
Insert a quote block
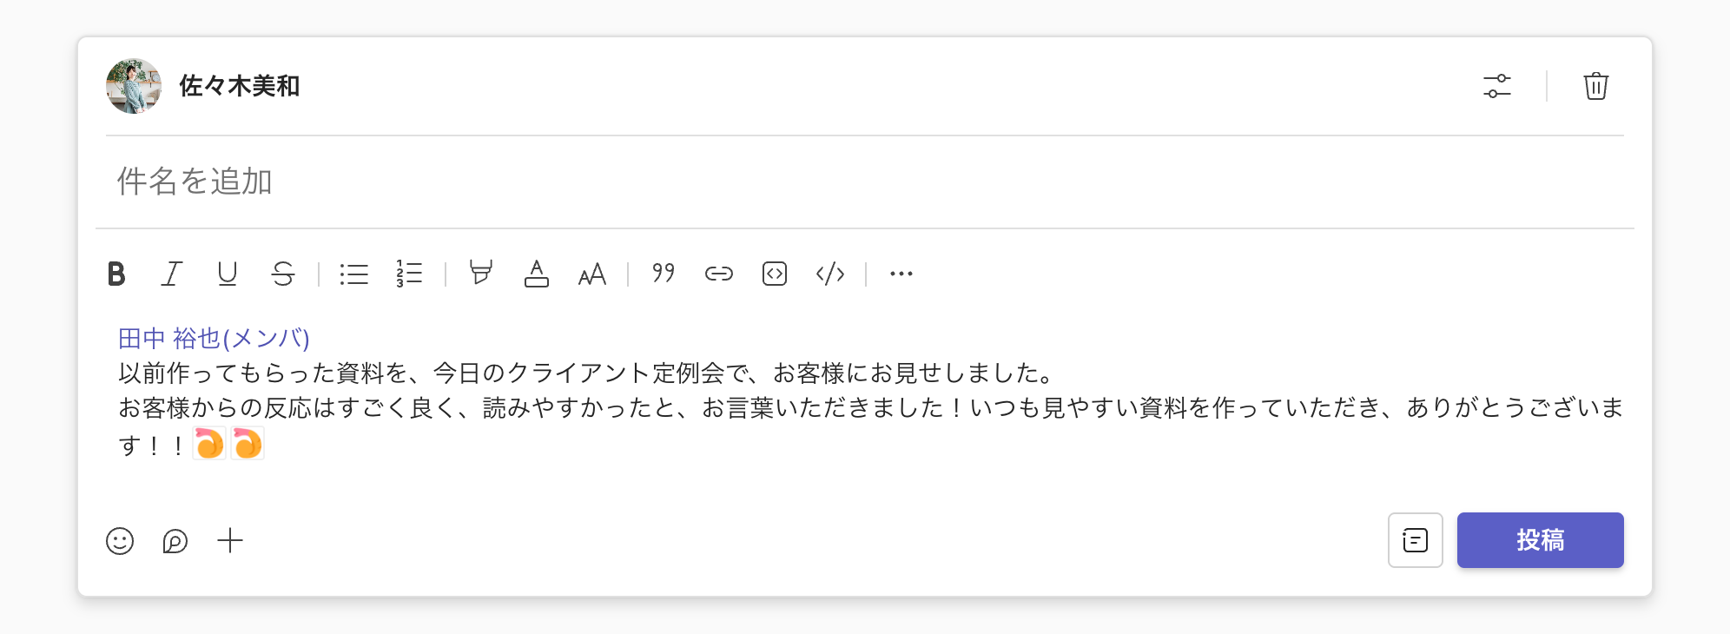pyautogui.click(x=664, y=274)
